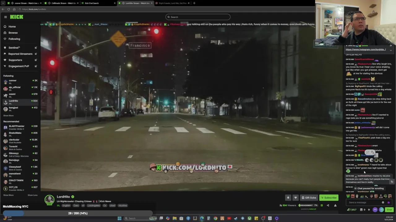The image size is (396, 222).
Task: Click the LosAngeles stream tag
Action: 93,206
